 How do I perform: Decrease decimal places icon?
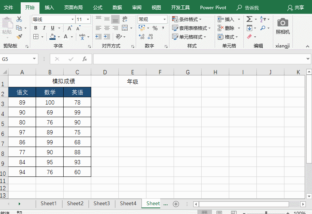pos(150,37)
